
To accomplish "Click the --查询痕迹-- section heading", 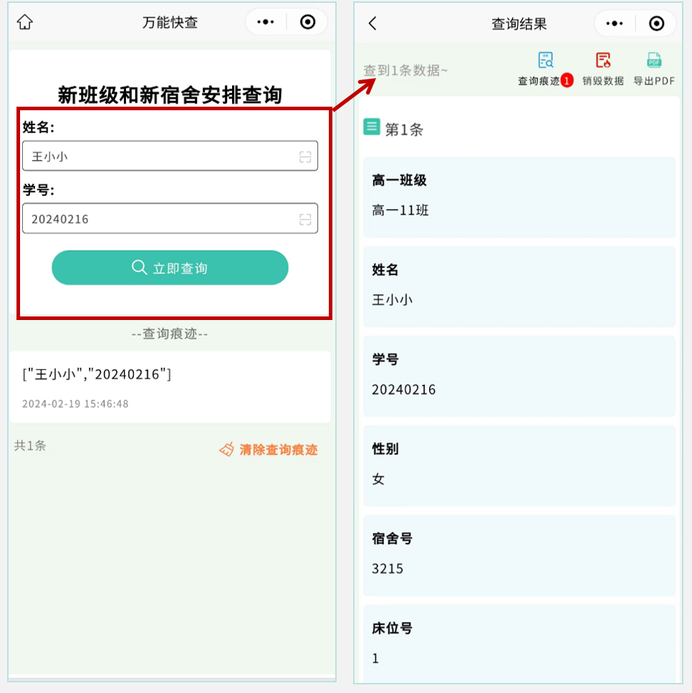I will [170, 334].
